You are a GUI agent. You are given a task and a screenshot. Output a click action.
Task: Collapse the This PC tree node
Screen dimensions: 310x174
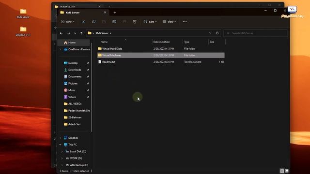click(60, 145)
